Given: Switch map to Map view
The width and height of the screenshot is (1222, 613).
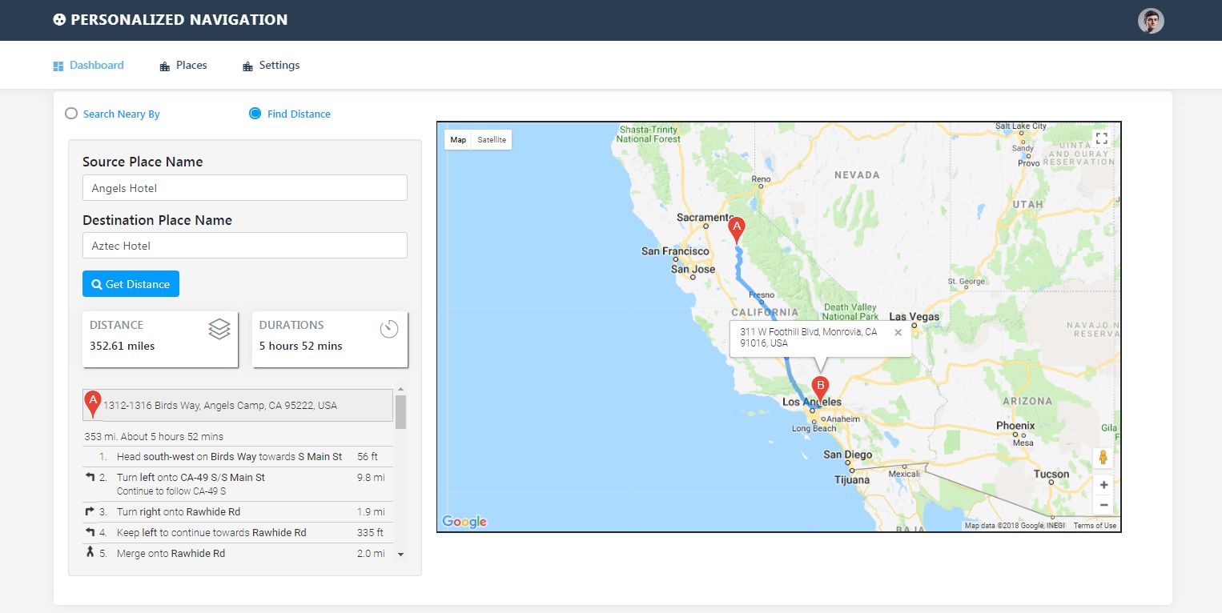Looking at the screenshot, I should click(458, 140).
